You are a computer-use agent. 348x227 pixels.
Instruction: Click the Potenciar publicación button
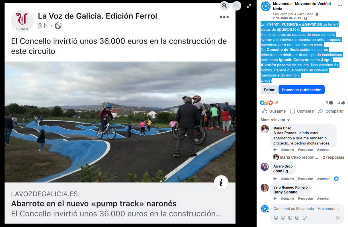[x=302, y=90]
